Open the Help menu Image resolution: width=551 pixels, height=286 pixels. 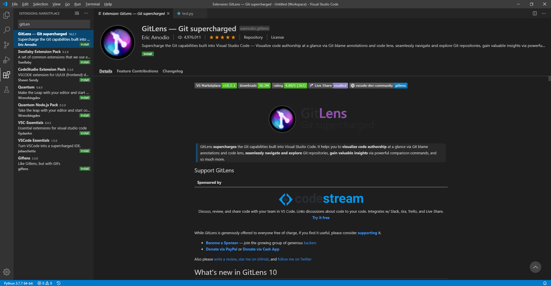point(108,4)
